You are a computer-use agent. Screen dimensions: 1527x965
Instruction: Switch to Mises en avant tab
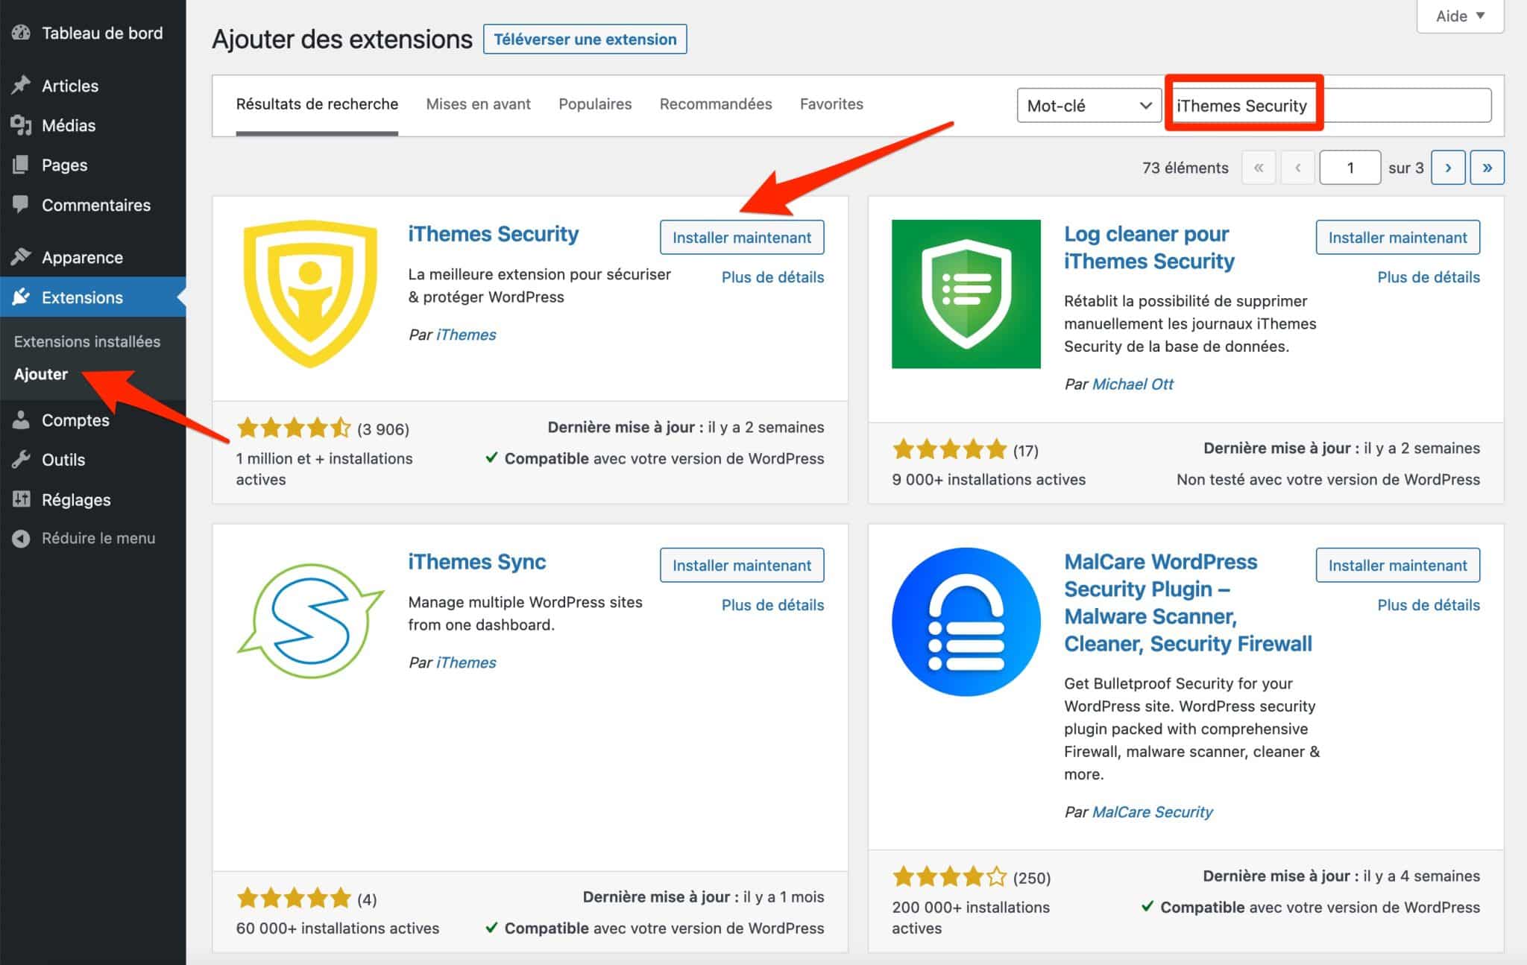[478, 104]
